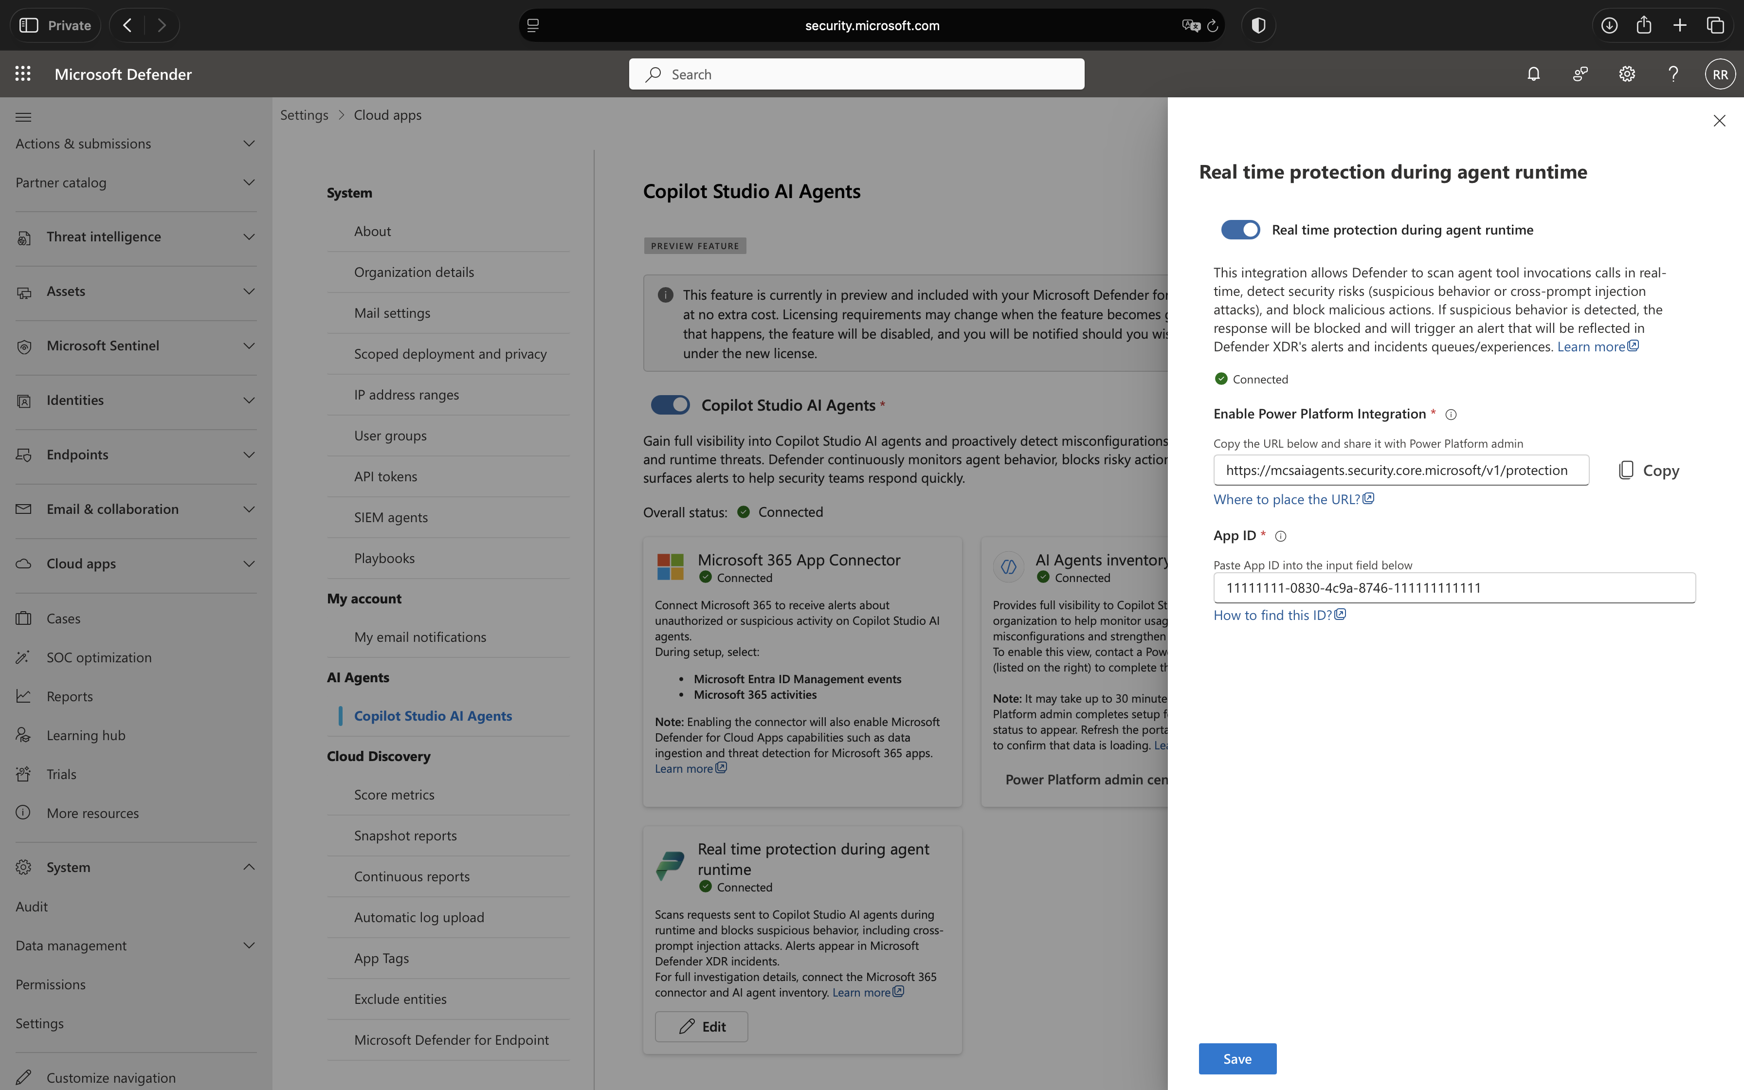Open notifications bell in header
Image resolution: width=1744 pixels, height=1090 pixels.
1534,74
